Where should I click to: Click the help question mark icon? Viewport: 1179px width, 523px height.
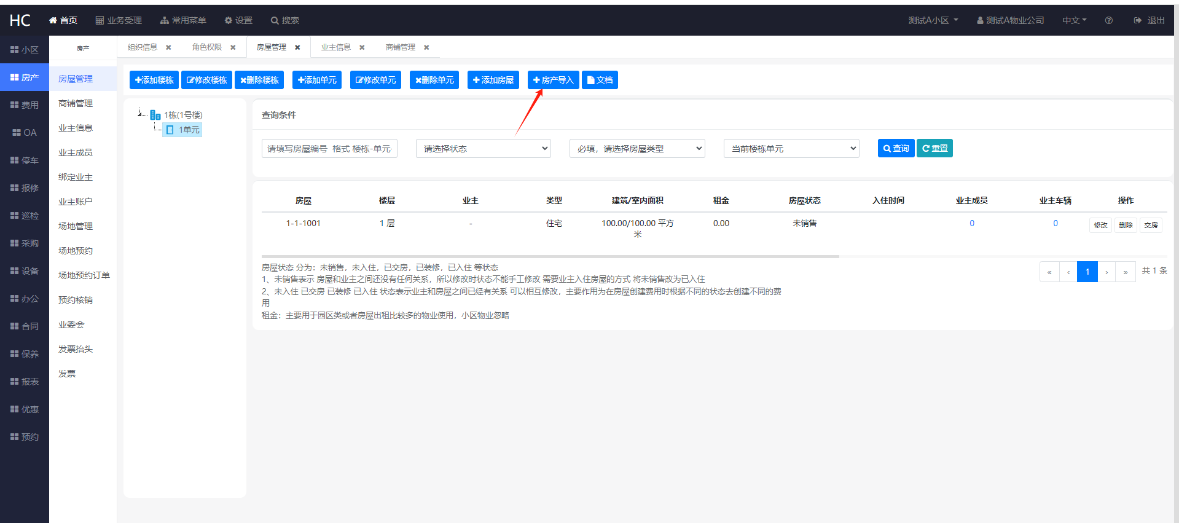(x=1108, y=20)
